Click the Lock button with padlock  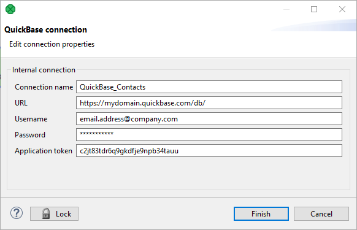[x=54, y=214]
